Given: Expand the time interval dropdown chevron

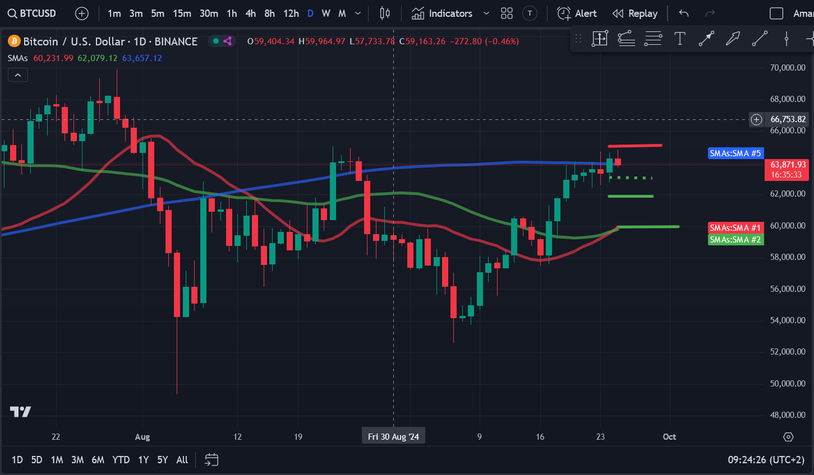Looking at the screenshot, I should [x=358, y=13].
